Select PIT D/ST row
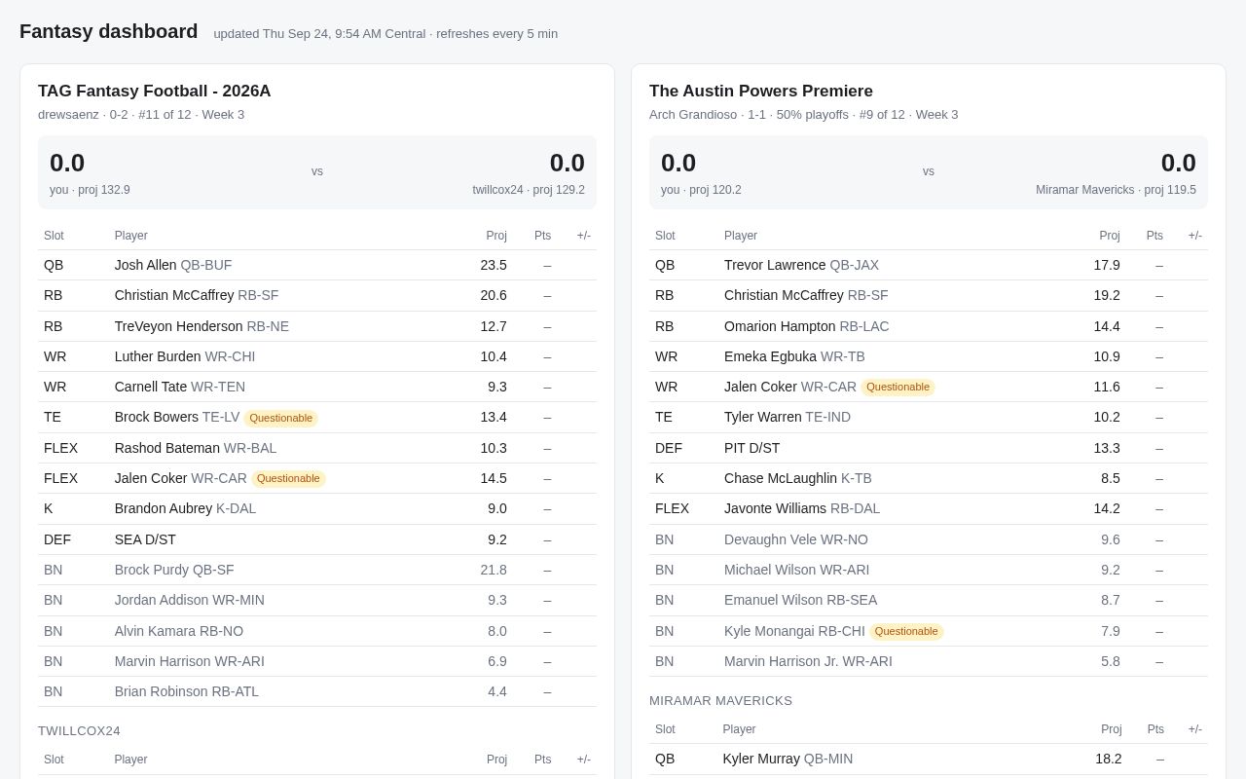Image resolution: width=1246 pixels, height=779 pixels. 929,448
